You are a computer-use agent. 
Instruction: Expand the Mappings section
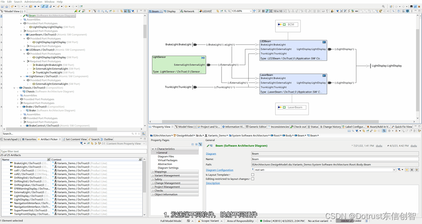pyautogui.click(x=153, y=172)
